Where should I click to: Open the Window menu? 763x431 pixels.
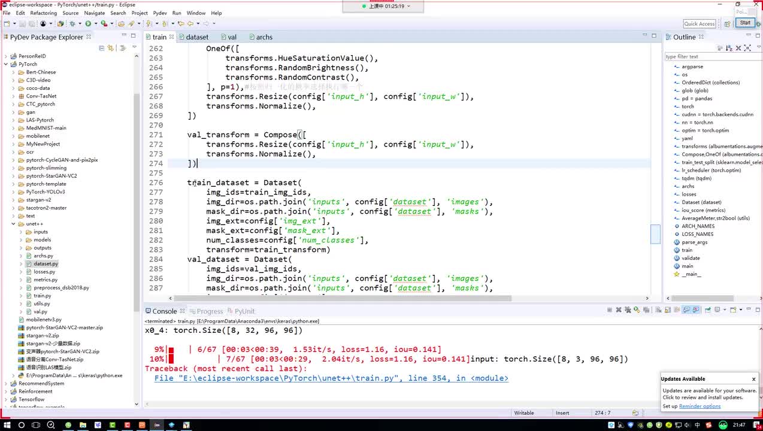196,13
